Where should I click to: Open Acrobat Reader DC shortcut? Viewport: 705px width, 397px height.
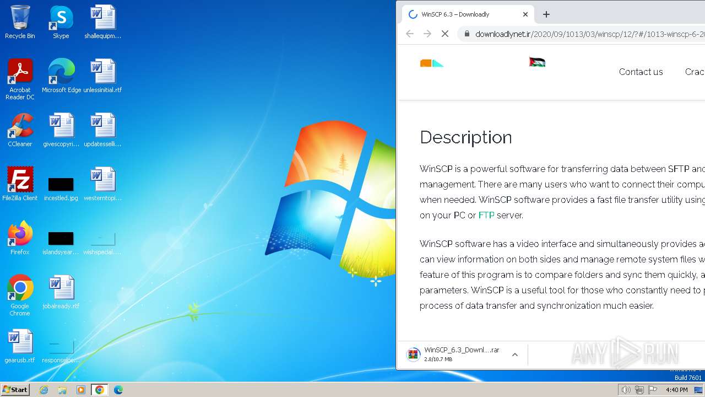click(20, 79)
